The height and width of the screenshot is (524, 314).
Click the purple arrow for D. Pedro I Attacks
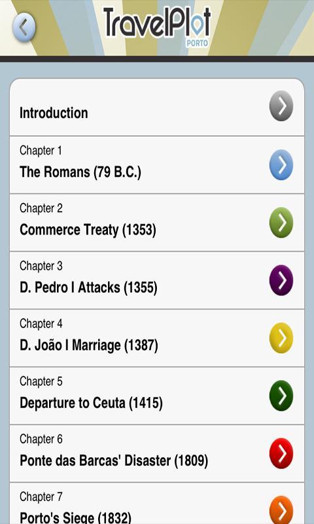281,280
